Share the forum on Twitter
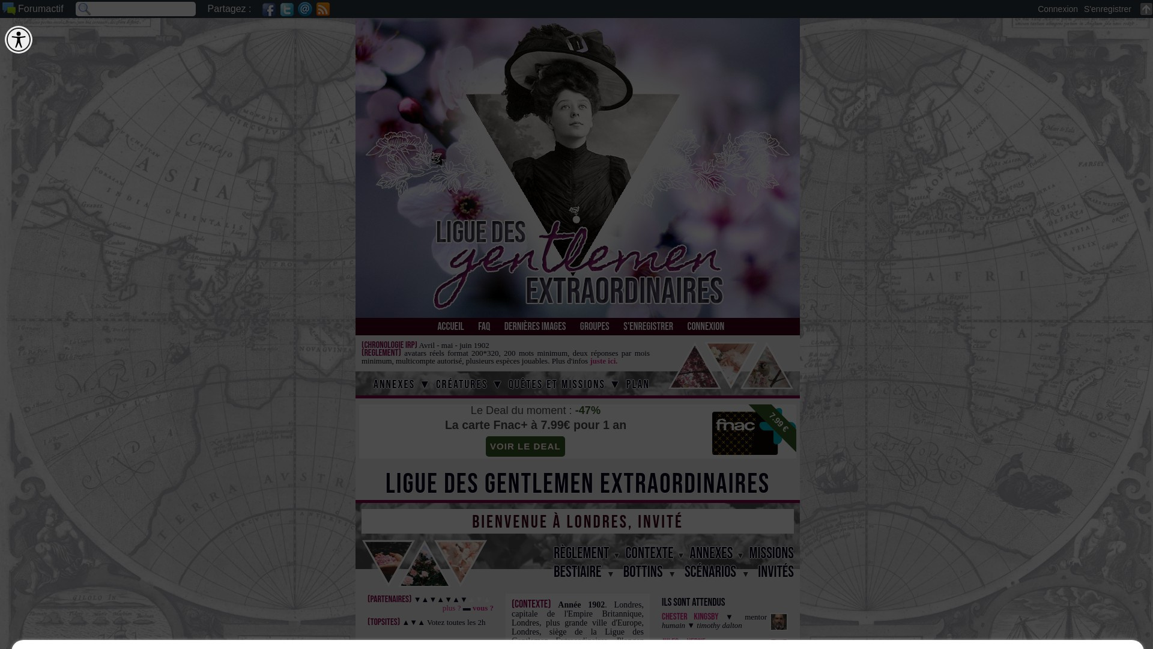The image size is (1153, 649). (x=286, y=9)
